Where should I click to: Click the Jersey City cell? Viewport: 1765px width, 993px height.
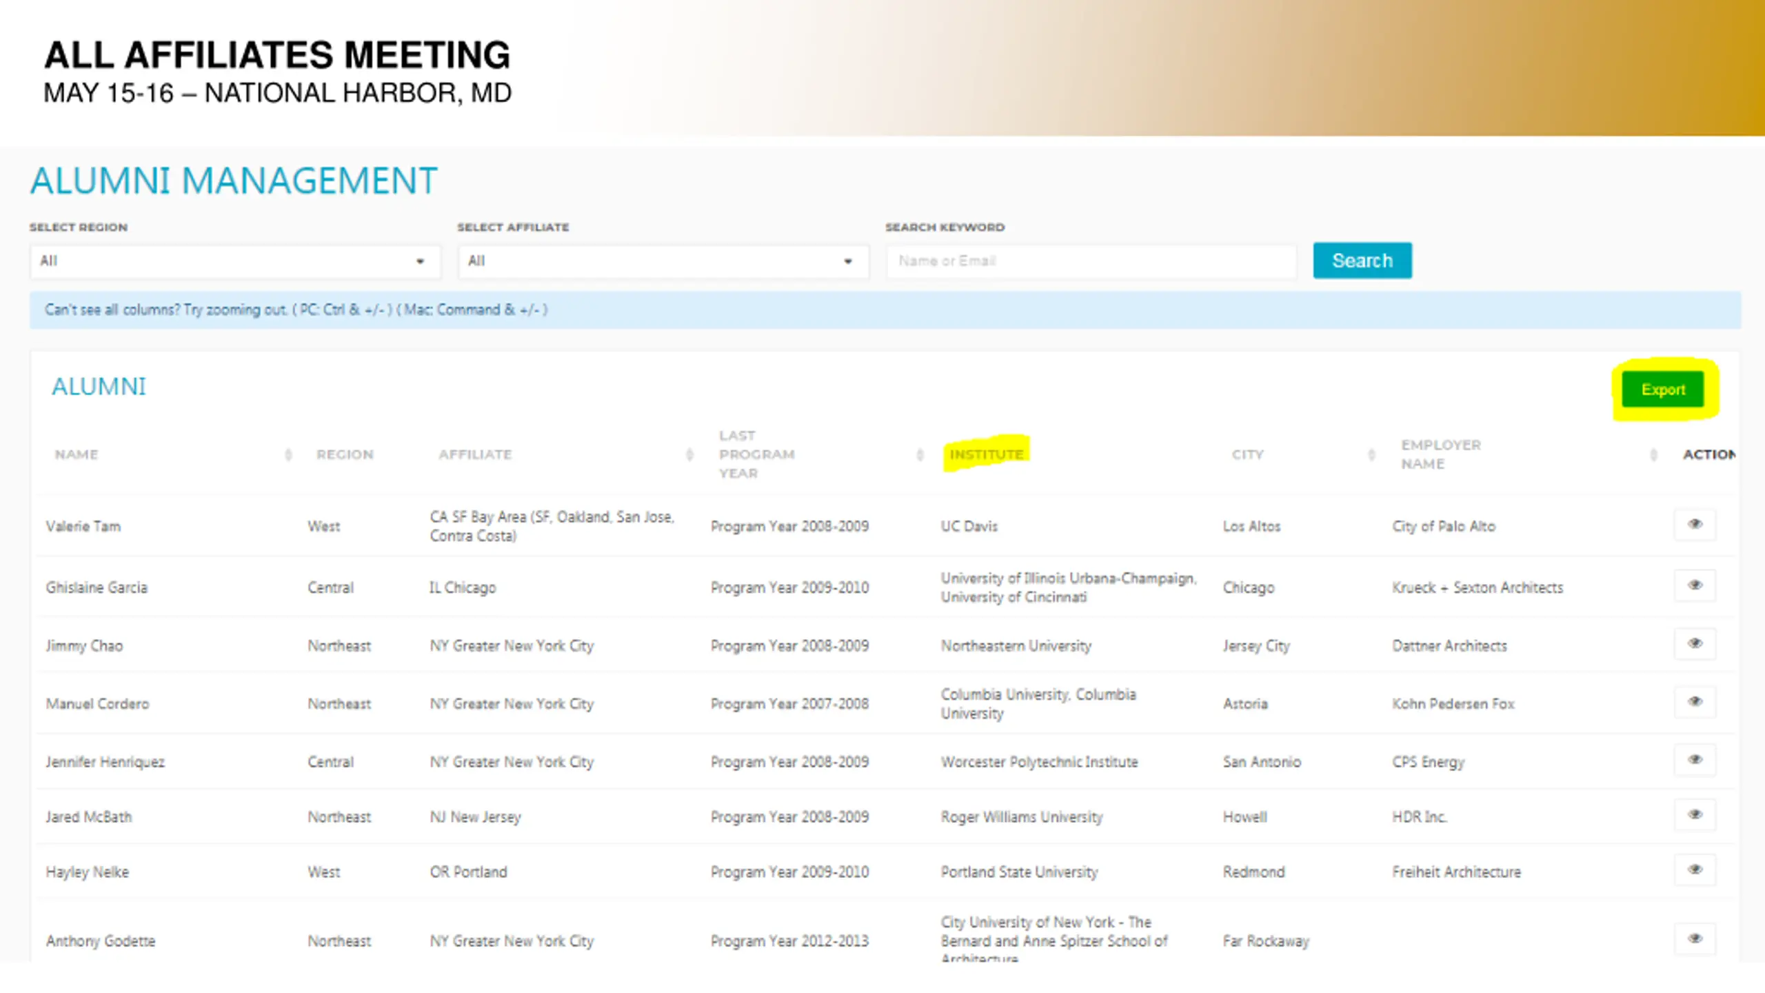pyautogui.click(x=1255, y=646)
